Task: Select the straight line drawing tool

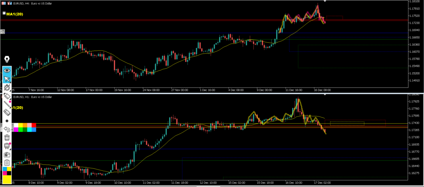Action: (7, 104)
